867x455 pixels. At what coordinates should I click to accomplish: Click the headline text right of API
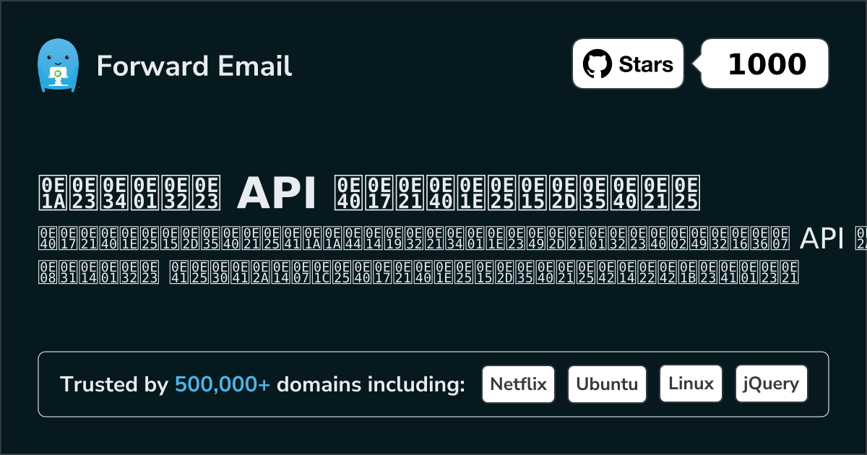coord(517,193)
